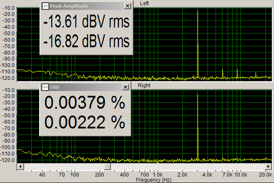Viewport: 274px width, 183px height.
Task: Click the scrollbar left arrow
Action: click(x=21, y=166)
